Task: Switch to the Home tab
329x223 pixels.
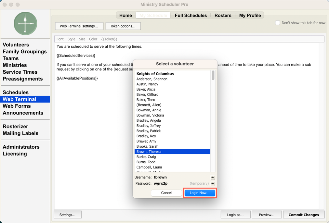Action: pyautogui.click(x=125, y=15)
